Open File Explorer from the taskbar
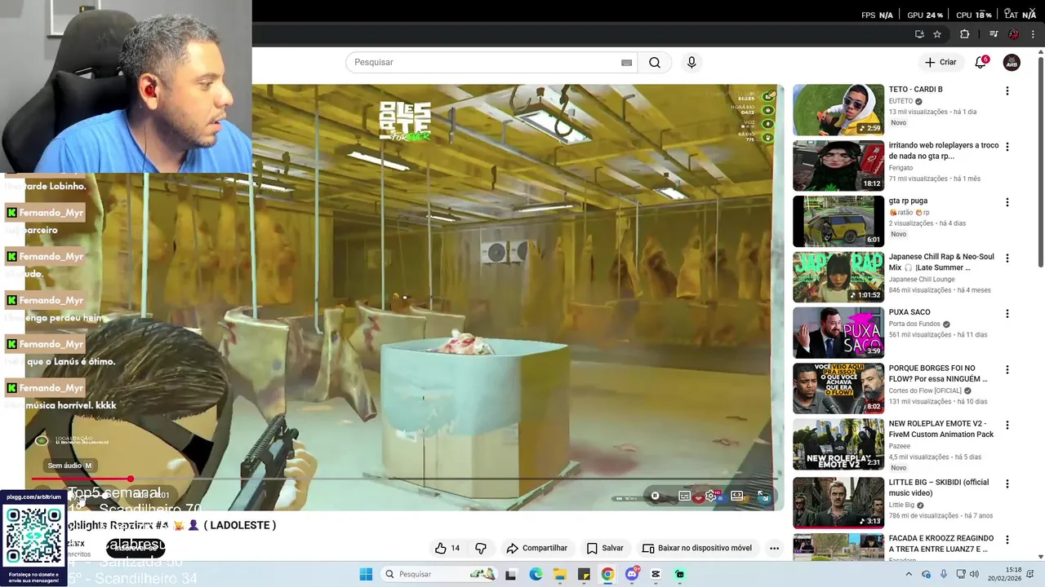 559,574
